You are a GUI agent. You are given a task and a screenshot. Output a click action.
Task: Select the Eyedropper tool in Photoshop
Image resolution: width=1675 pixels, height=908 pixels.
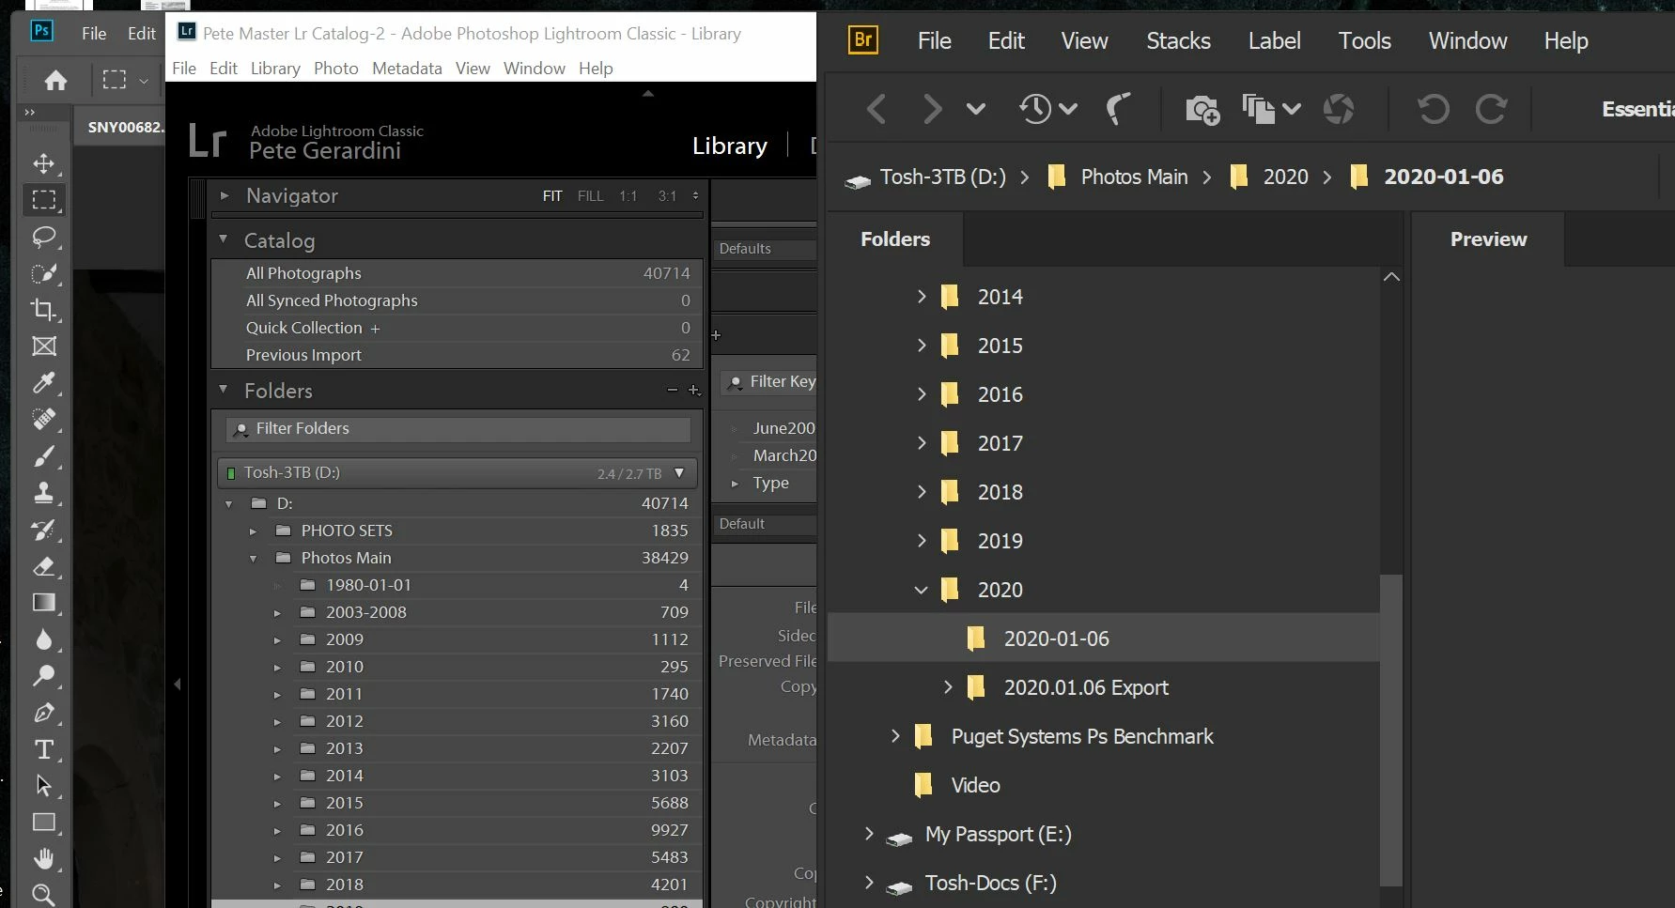pos(43,383)
